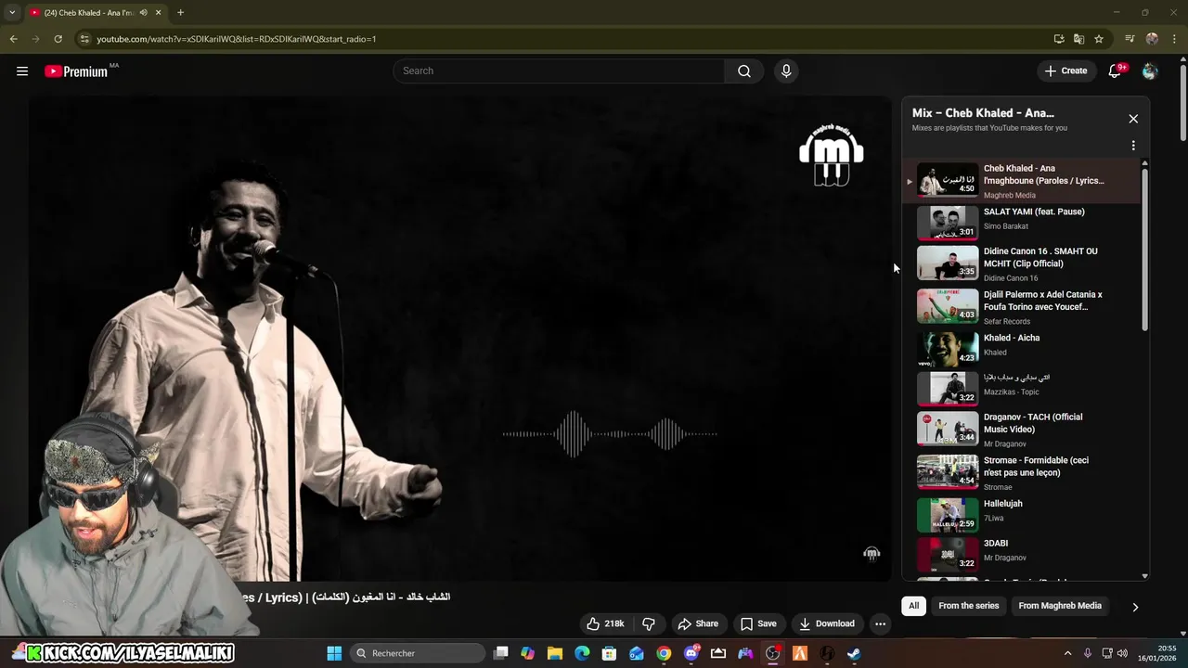Open the YouTube guide hamburger menu
This screenshot has height=668, width=1188.
[22, 71]
